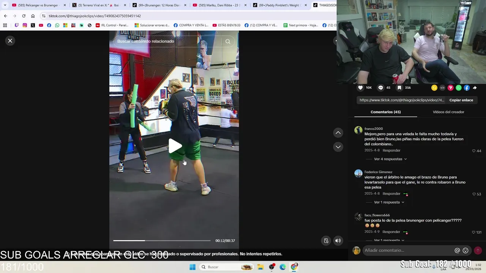Expand 'Ver 4 respuestas' under franco2000
Screen dimensions: 486x273
tap(390, 159)
